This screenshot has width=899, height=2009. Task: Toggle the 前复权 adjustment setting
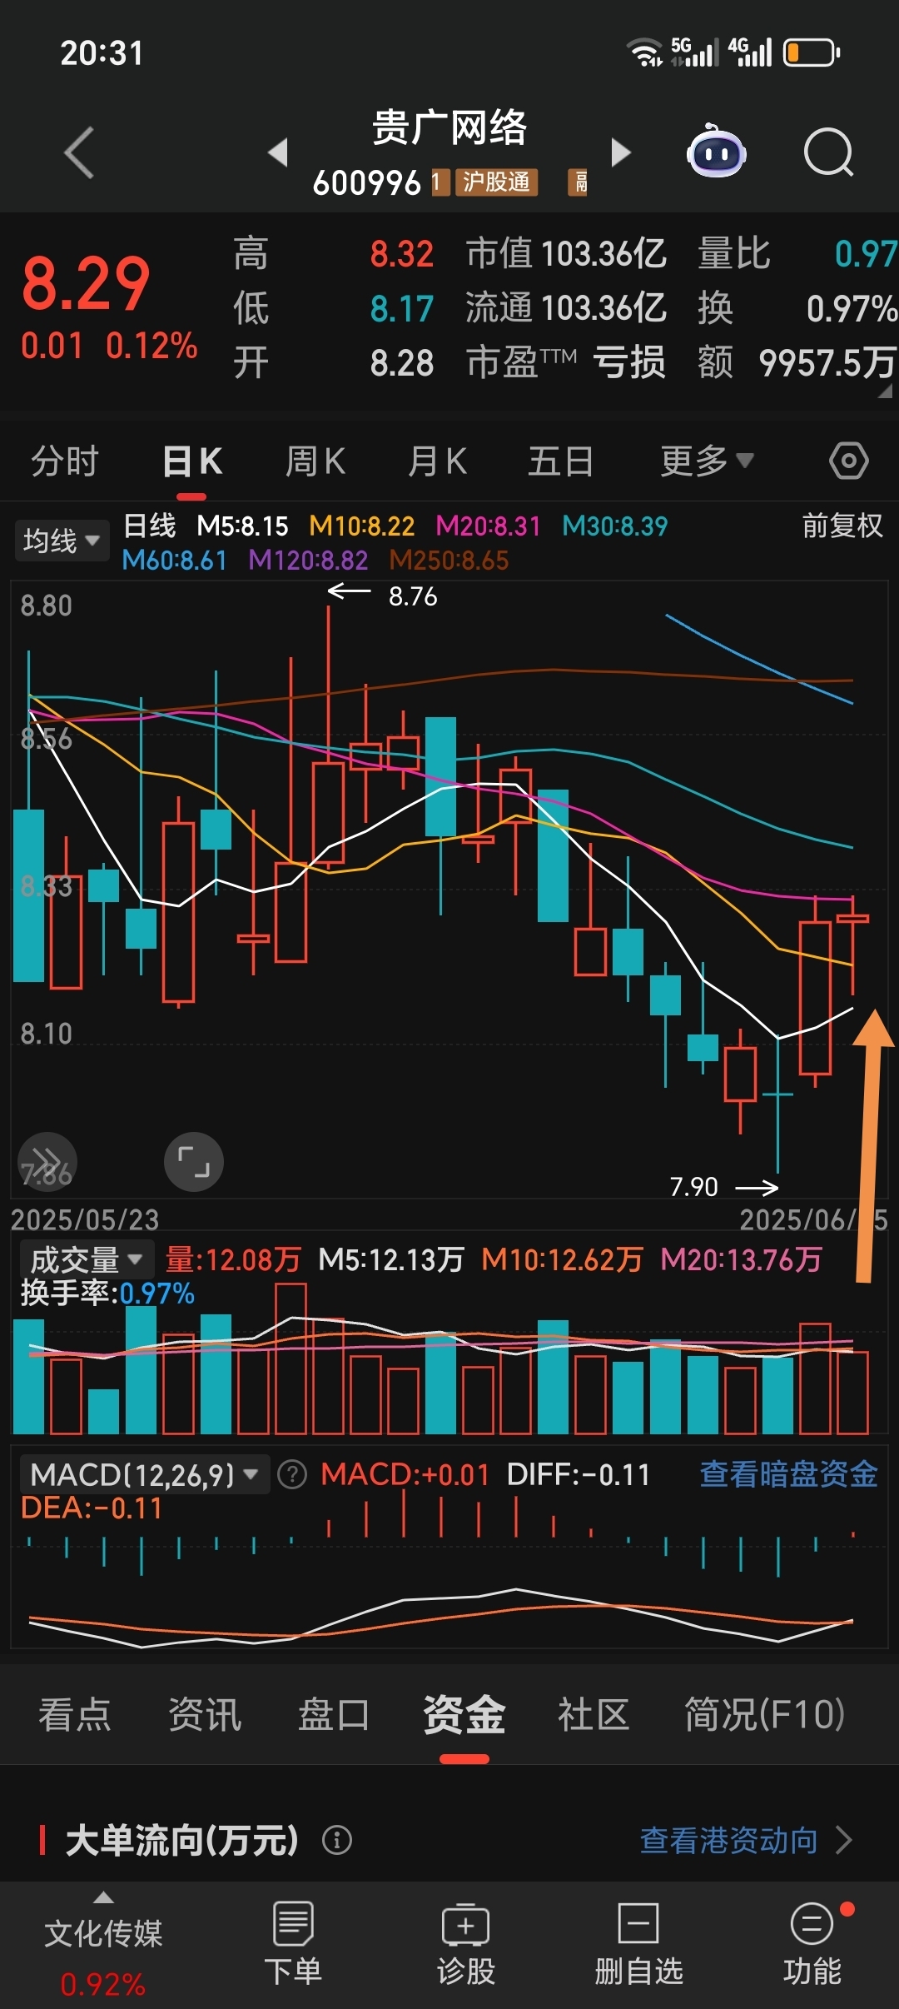(x=842, y=526)
